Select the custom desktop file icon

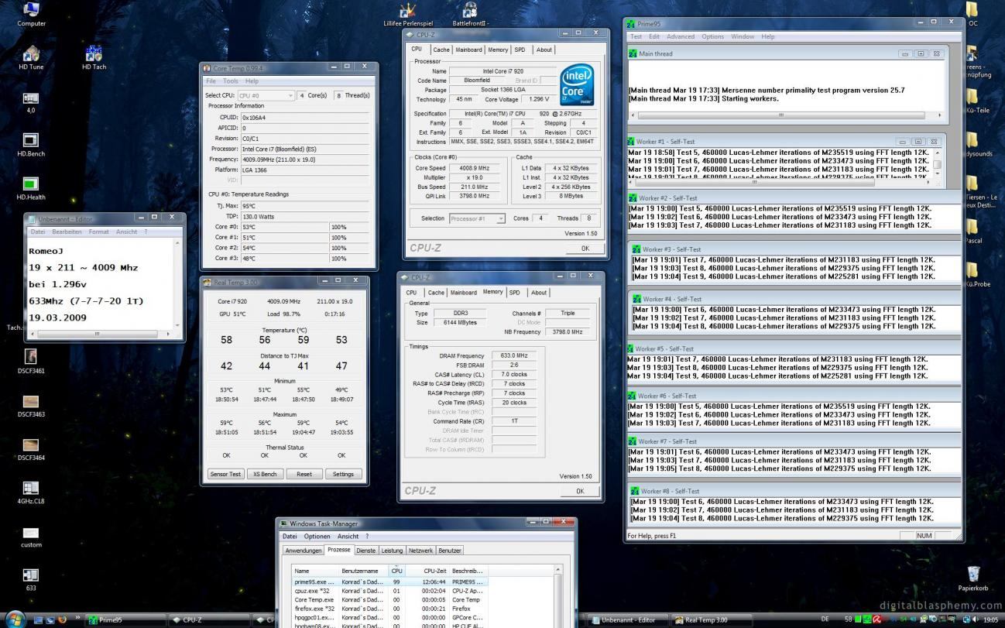tap(31, 537)
